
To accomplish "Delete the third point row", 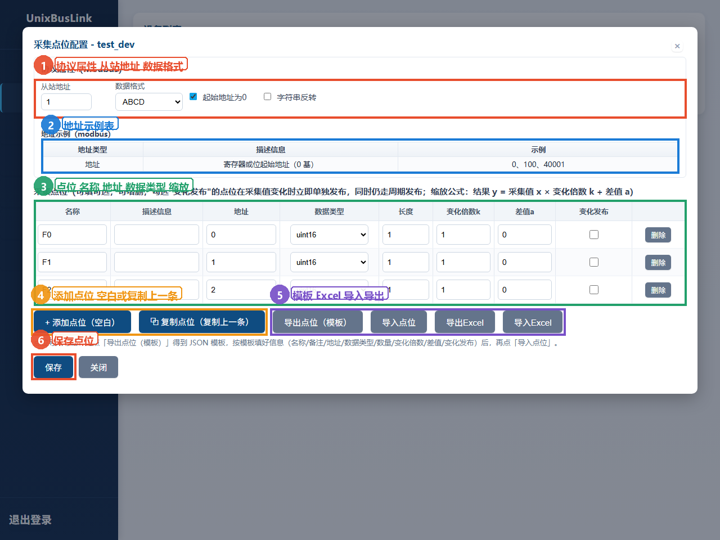I will [658, 290].
